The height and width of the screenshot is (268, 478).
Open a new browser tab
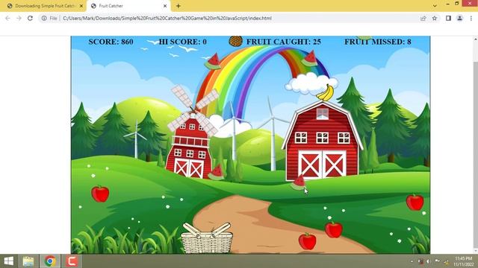[179, 6]
